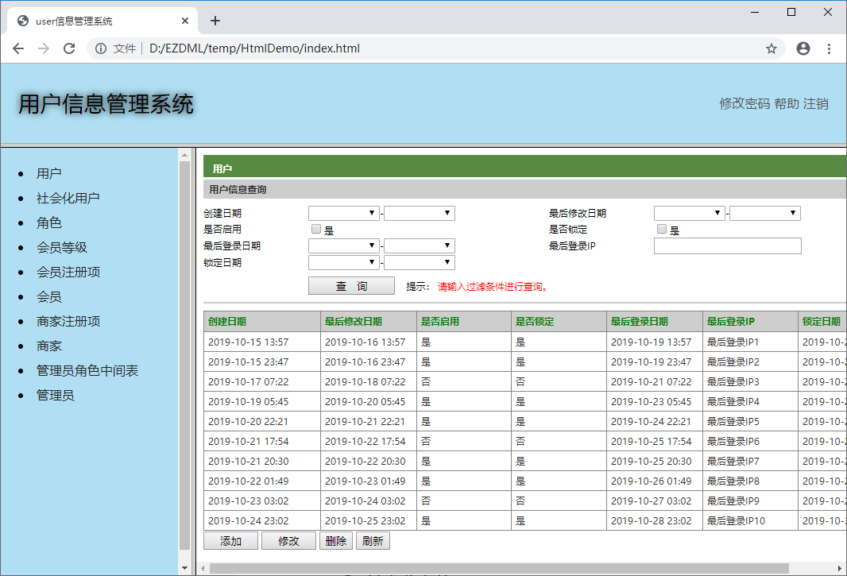Click the horizontal scrollbar below the table
Viewport: 847px width, 576px height.
click(x=498, y=568)
